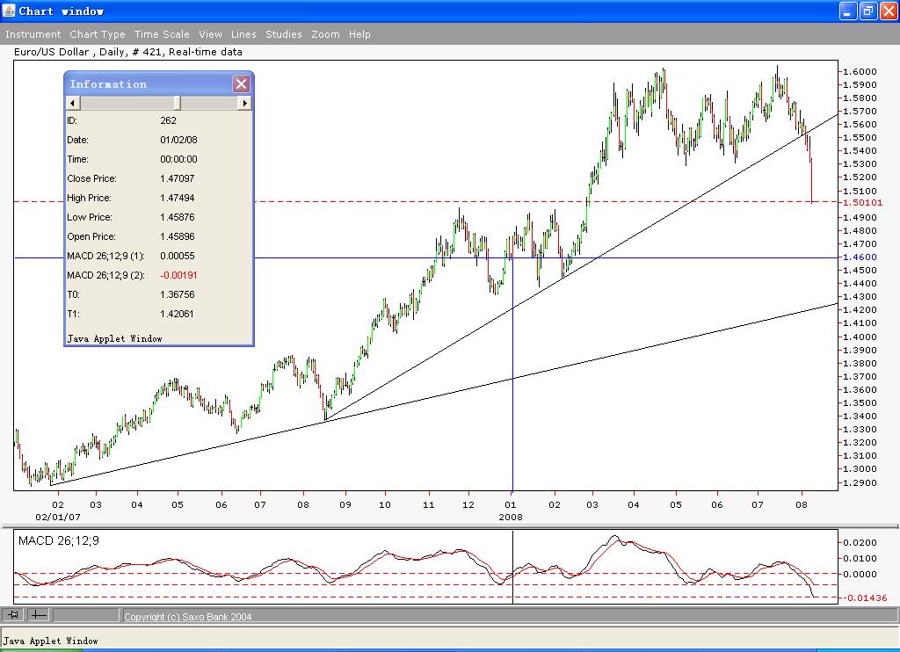Click the pin icon in the status bar
Image resolution: width=900 pixels, height=652 pixels.
pyautogui.click(x=13, y=615)
